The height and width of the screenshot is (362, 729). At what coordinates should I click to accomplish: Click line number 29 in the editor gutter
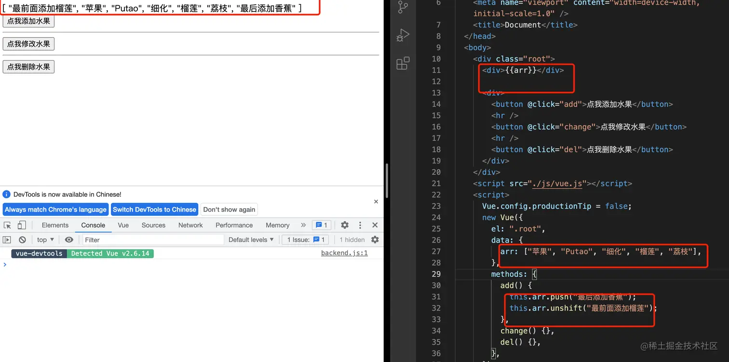click(436, 274)
